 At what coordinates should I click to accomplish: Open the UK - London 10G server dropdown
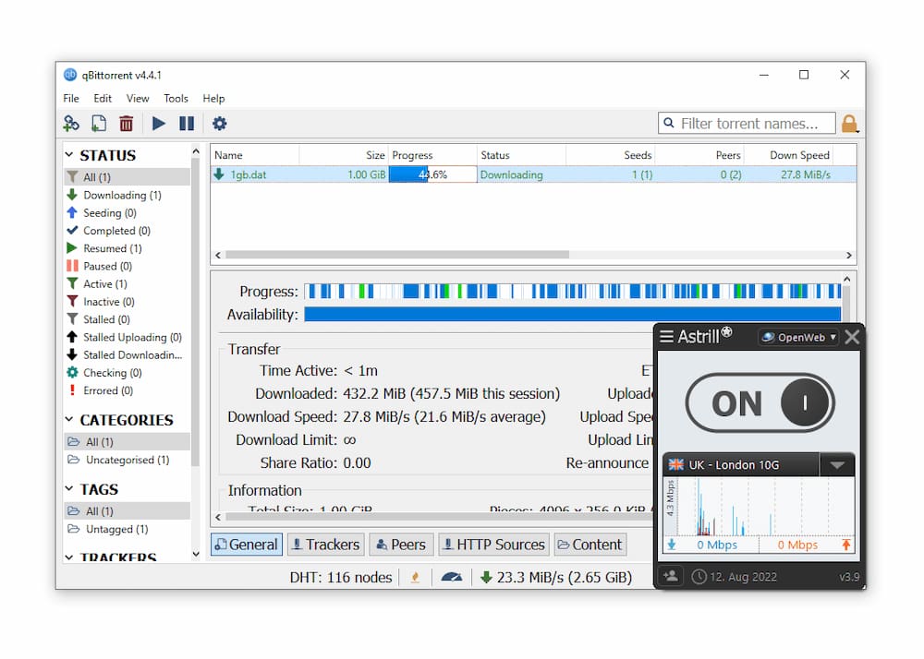pyautogui.click(x=836, y=464)
